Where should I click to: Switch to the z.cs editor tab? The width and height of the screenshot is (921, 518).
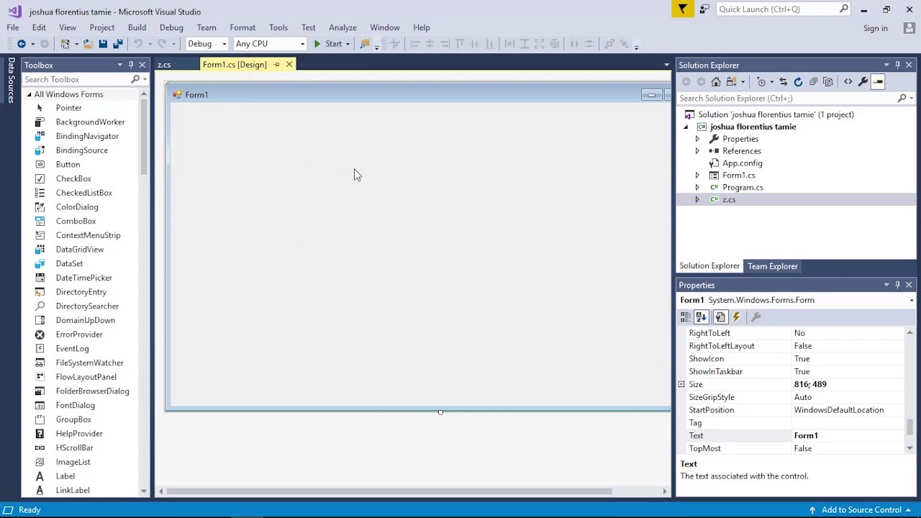coord(164,65)
